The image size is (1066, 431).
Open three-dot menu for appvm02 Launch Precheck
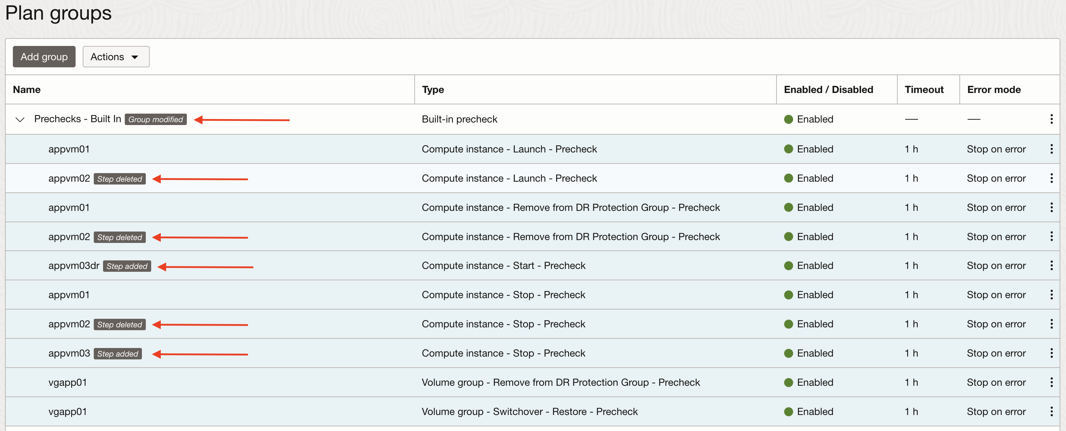pos(1051,178)
